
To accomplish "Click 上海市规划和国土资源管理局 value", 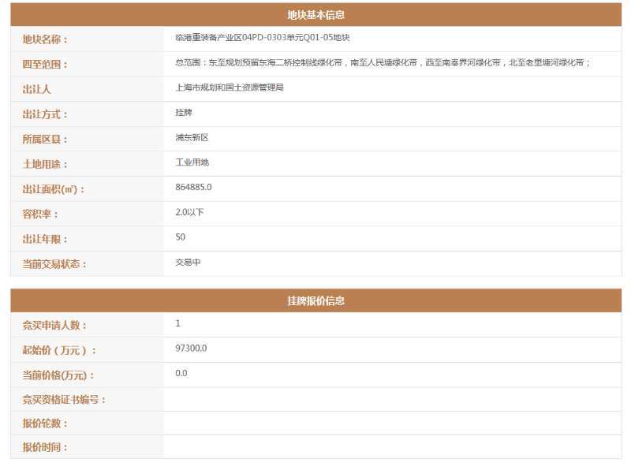I will 230,88.
